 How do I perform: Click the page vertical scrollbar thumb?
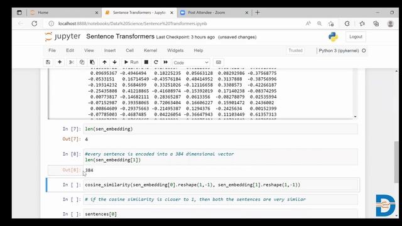pos(396,162)
